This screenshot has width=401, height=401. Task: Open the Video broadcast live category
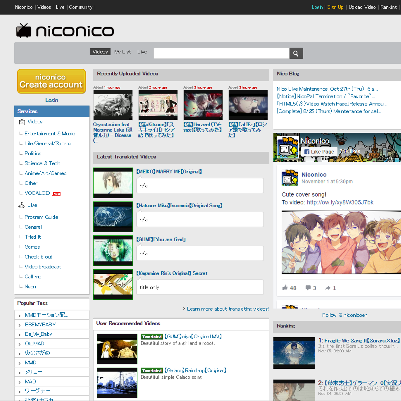(x=43, y=267)
